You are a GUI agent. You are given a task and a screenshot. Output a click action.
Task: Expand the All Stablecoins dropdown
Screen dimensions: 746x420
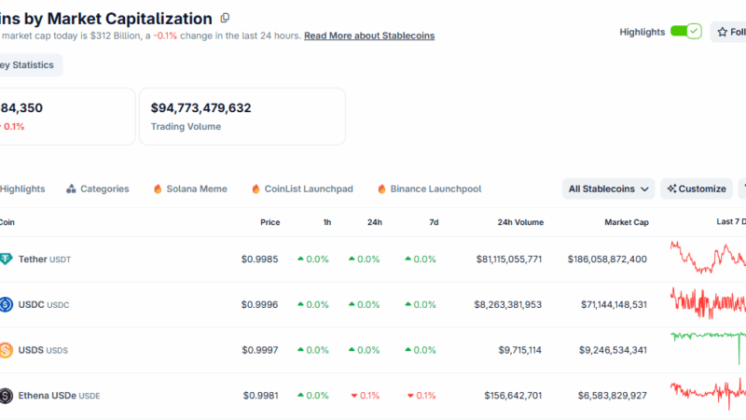[609, 189]
